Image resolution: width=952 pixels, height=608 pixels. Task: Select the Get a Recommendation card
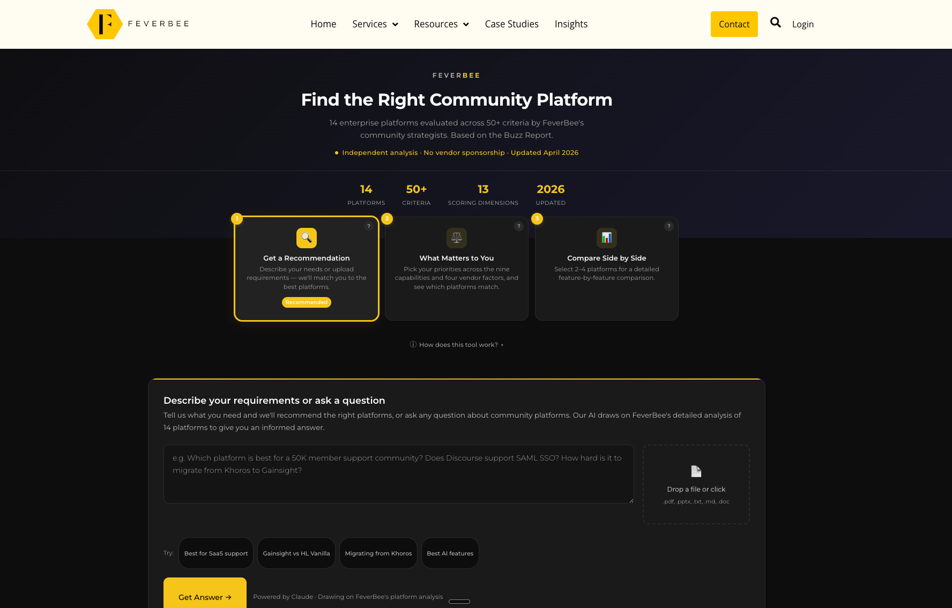pyautogui.click(x=307, y=269)
